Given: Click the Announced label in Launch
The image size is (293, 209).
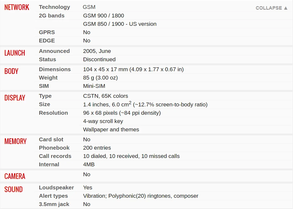Looking at the screenshot, I should 54,51.
